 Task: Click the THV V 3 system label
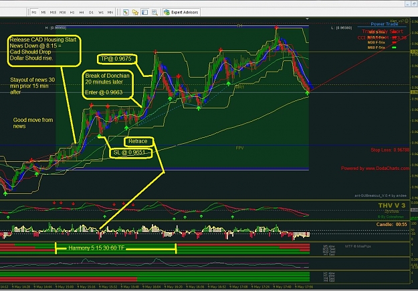pos(392,205)
